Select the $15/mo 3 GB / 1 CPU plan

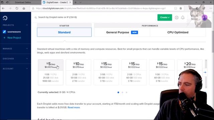click(x=106, y=72)
